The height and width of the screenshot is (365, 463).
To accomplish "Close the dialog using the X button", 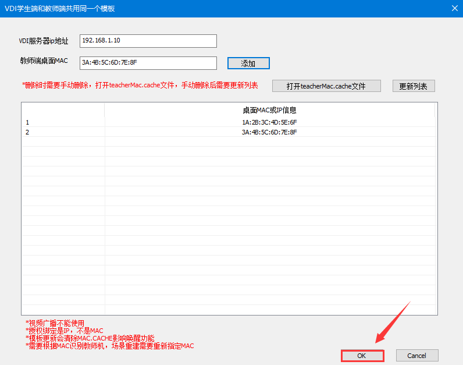I will [x=454, y=8].
